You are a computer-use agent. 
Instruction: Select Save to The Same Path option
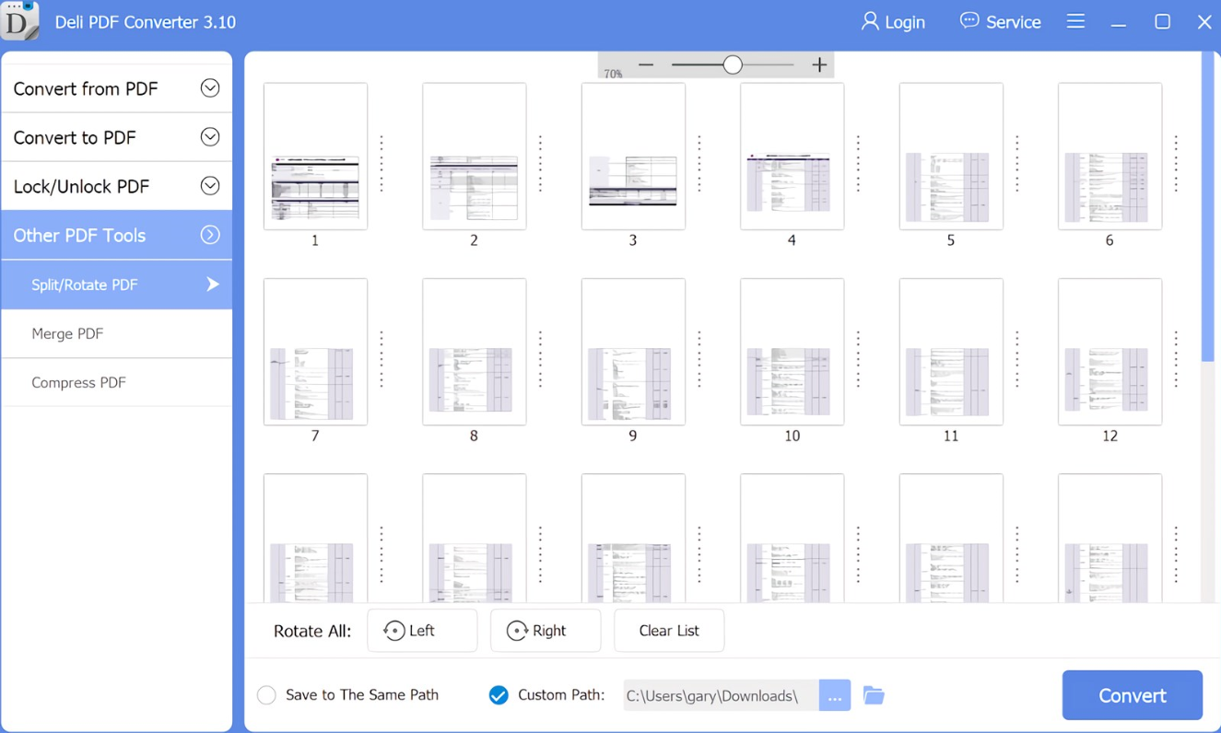pos(267,695)
